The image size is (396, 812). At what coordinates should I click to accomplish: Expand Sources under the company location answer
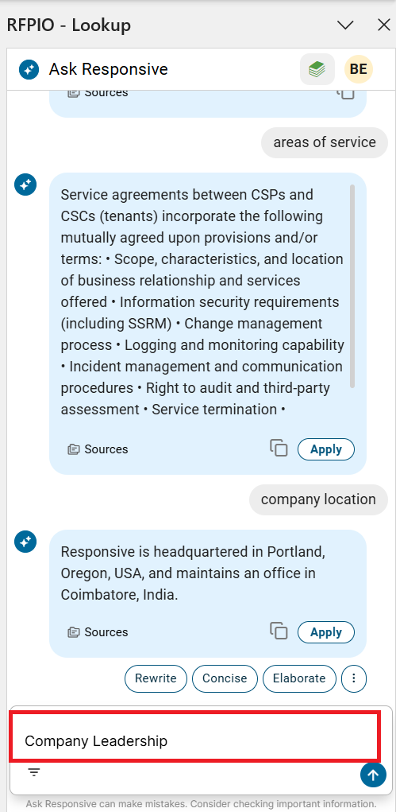click(x=98, y=632)
